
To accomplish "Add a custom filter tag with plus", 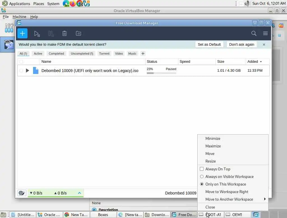I will [x=143, y=54].
